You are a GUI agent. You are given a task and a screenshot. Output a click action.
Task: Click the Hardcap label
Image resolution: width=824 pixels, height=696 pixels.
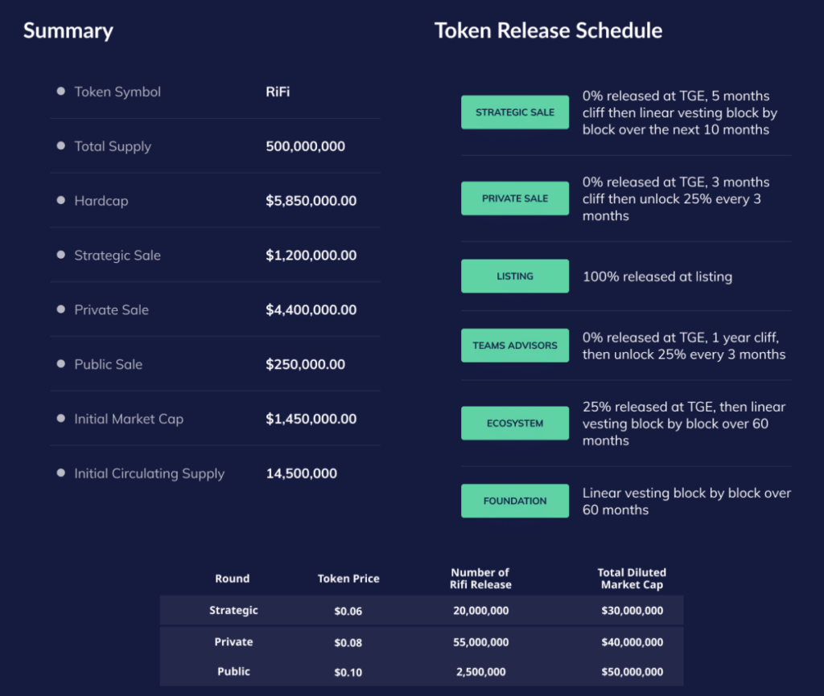101,201
